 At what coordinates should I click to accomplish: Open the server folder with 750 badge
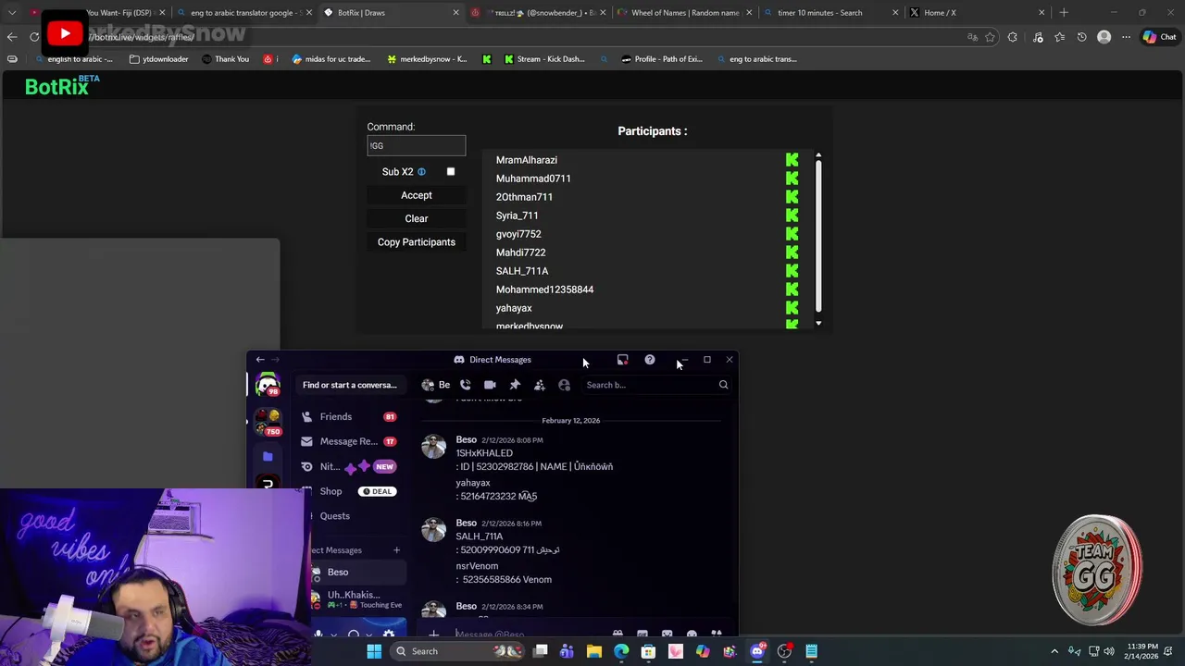click(268, 423)
